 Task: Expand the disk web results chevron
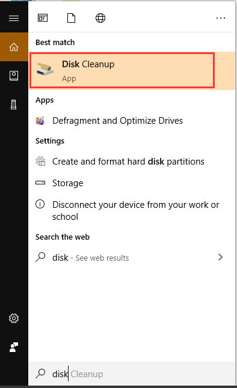coord(220,257)
